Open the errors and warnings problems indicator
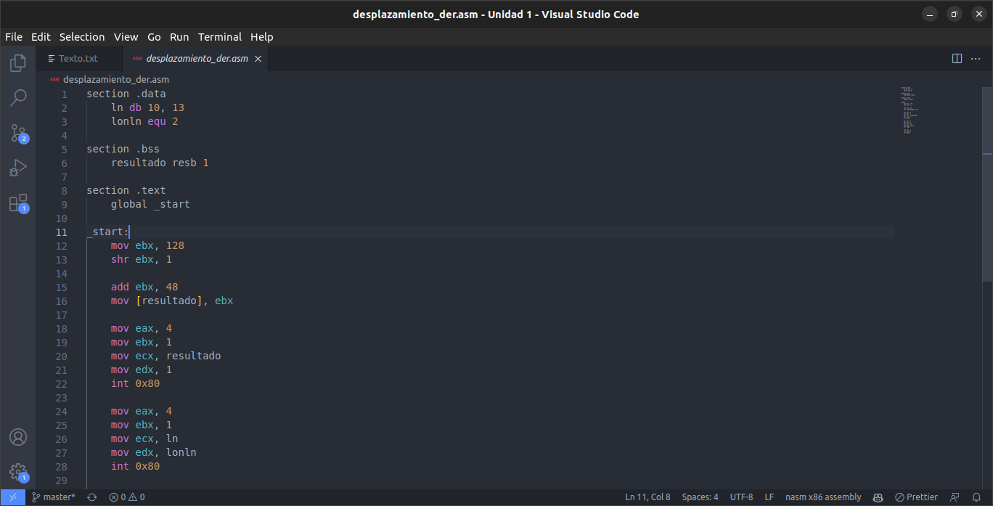Viewport: 993px width, 506px height. point(126,497)
